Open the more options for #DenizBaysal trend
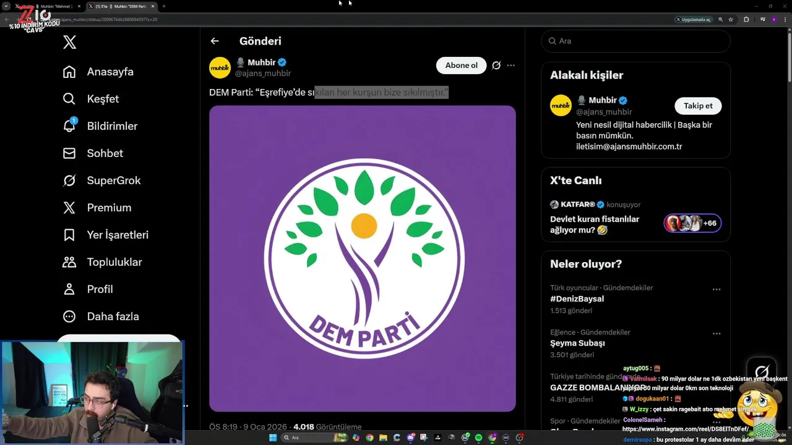This screenshot has width=792, height=445. 717,289
